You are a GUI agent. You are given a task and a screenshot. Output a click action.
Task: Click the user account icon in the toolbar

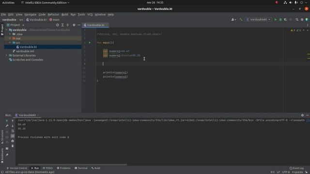click(233, 19)
